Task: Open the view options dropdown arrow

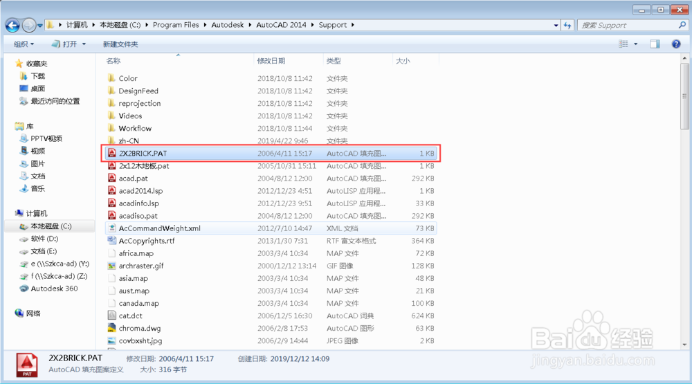Action: click(635, 44)
